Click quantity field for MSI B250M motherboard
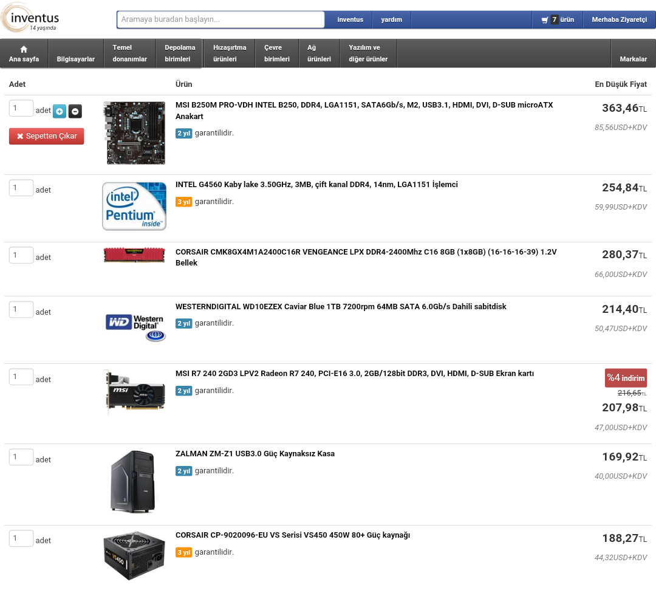656x596 pixels. tap(21, 108)
